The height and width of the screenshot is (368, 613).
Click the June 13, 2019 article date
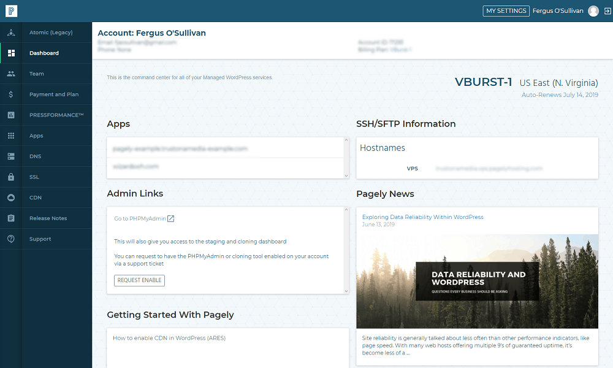[x=378, y=224]
